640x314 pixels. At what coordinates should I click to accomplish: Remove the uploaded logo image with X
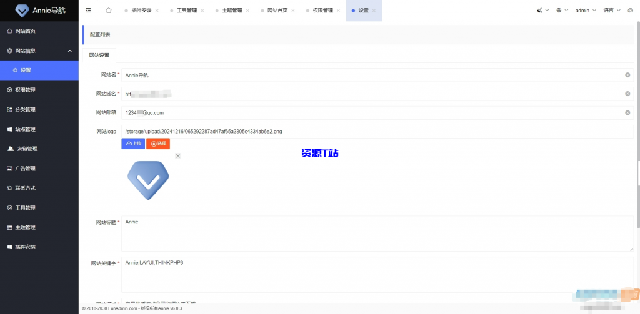click(178, 156)
